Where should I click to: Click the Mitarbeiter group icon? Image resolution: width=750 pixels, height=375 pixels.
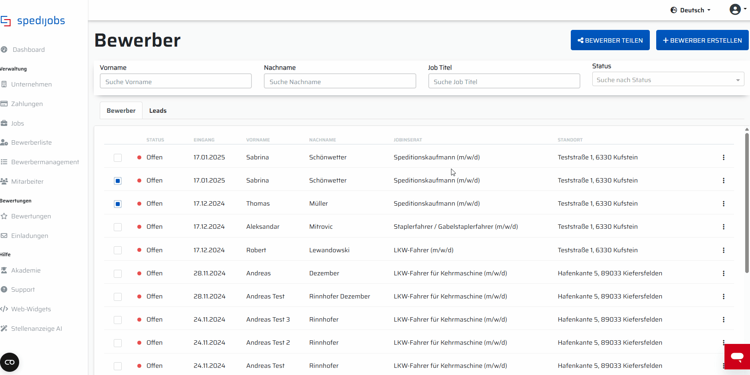(x=4, y=181)
